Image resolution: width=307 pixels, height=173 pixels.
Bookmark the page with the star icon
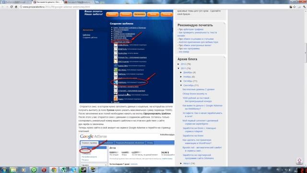click(x=295, y=7)
